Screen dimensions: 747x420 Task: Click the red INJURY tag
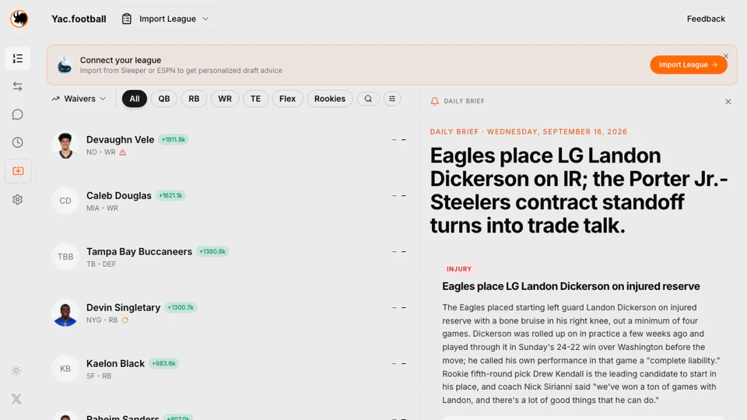(459, 269)
